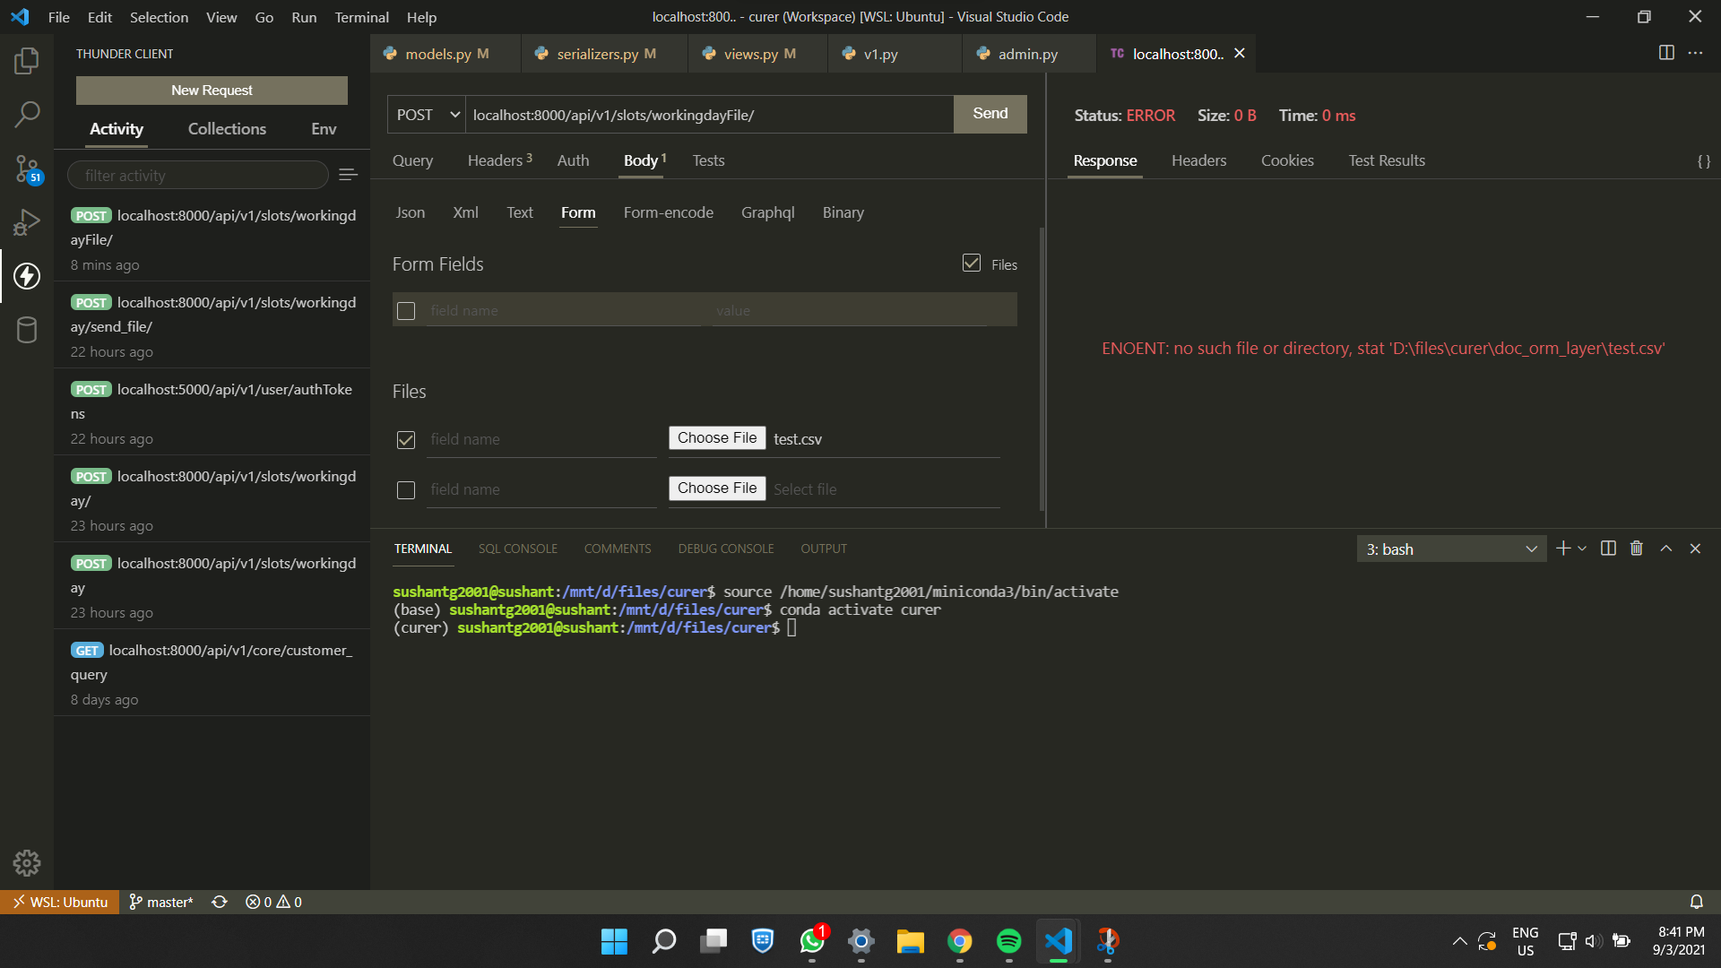Image resolution: width=1721 pixels, height=968 pixels.
Task: Enable the second empty file row checkbox
Action: pos(405,490)
